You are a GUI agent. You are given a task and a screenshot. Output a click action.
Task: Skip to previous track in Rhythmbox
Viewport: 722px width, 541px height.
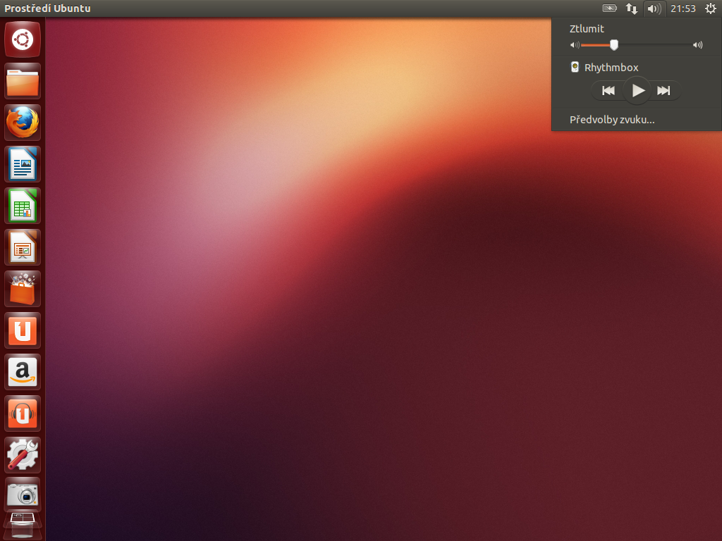pyautogui.click(x=608, y=91)
